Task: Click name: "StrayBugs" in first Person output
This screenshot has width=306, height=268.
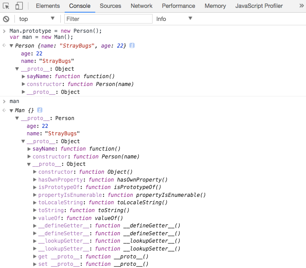Action: [47, 61]
